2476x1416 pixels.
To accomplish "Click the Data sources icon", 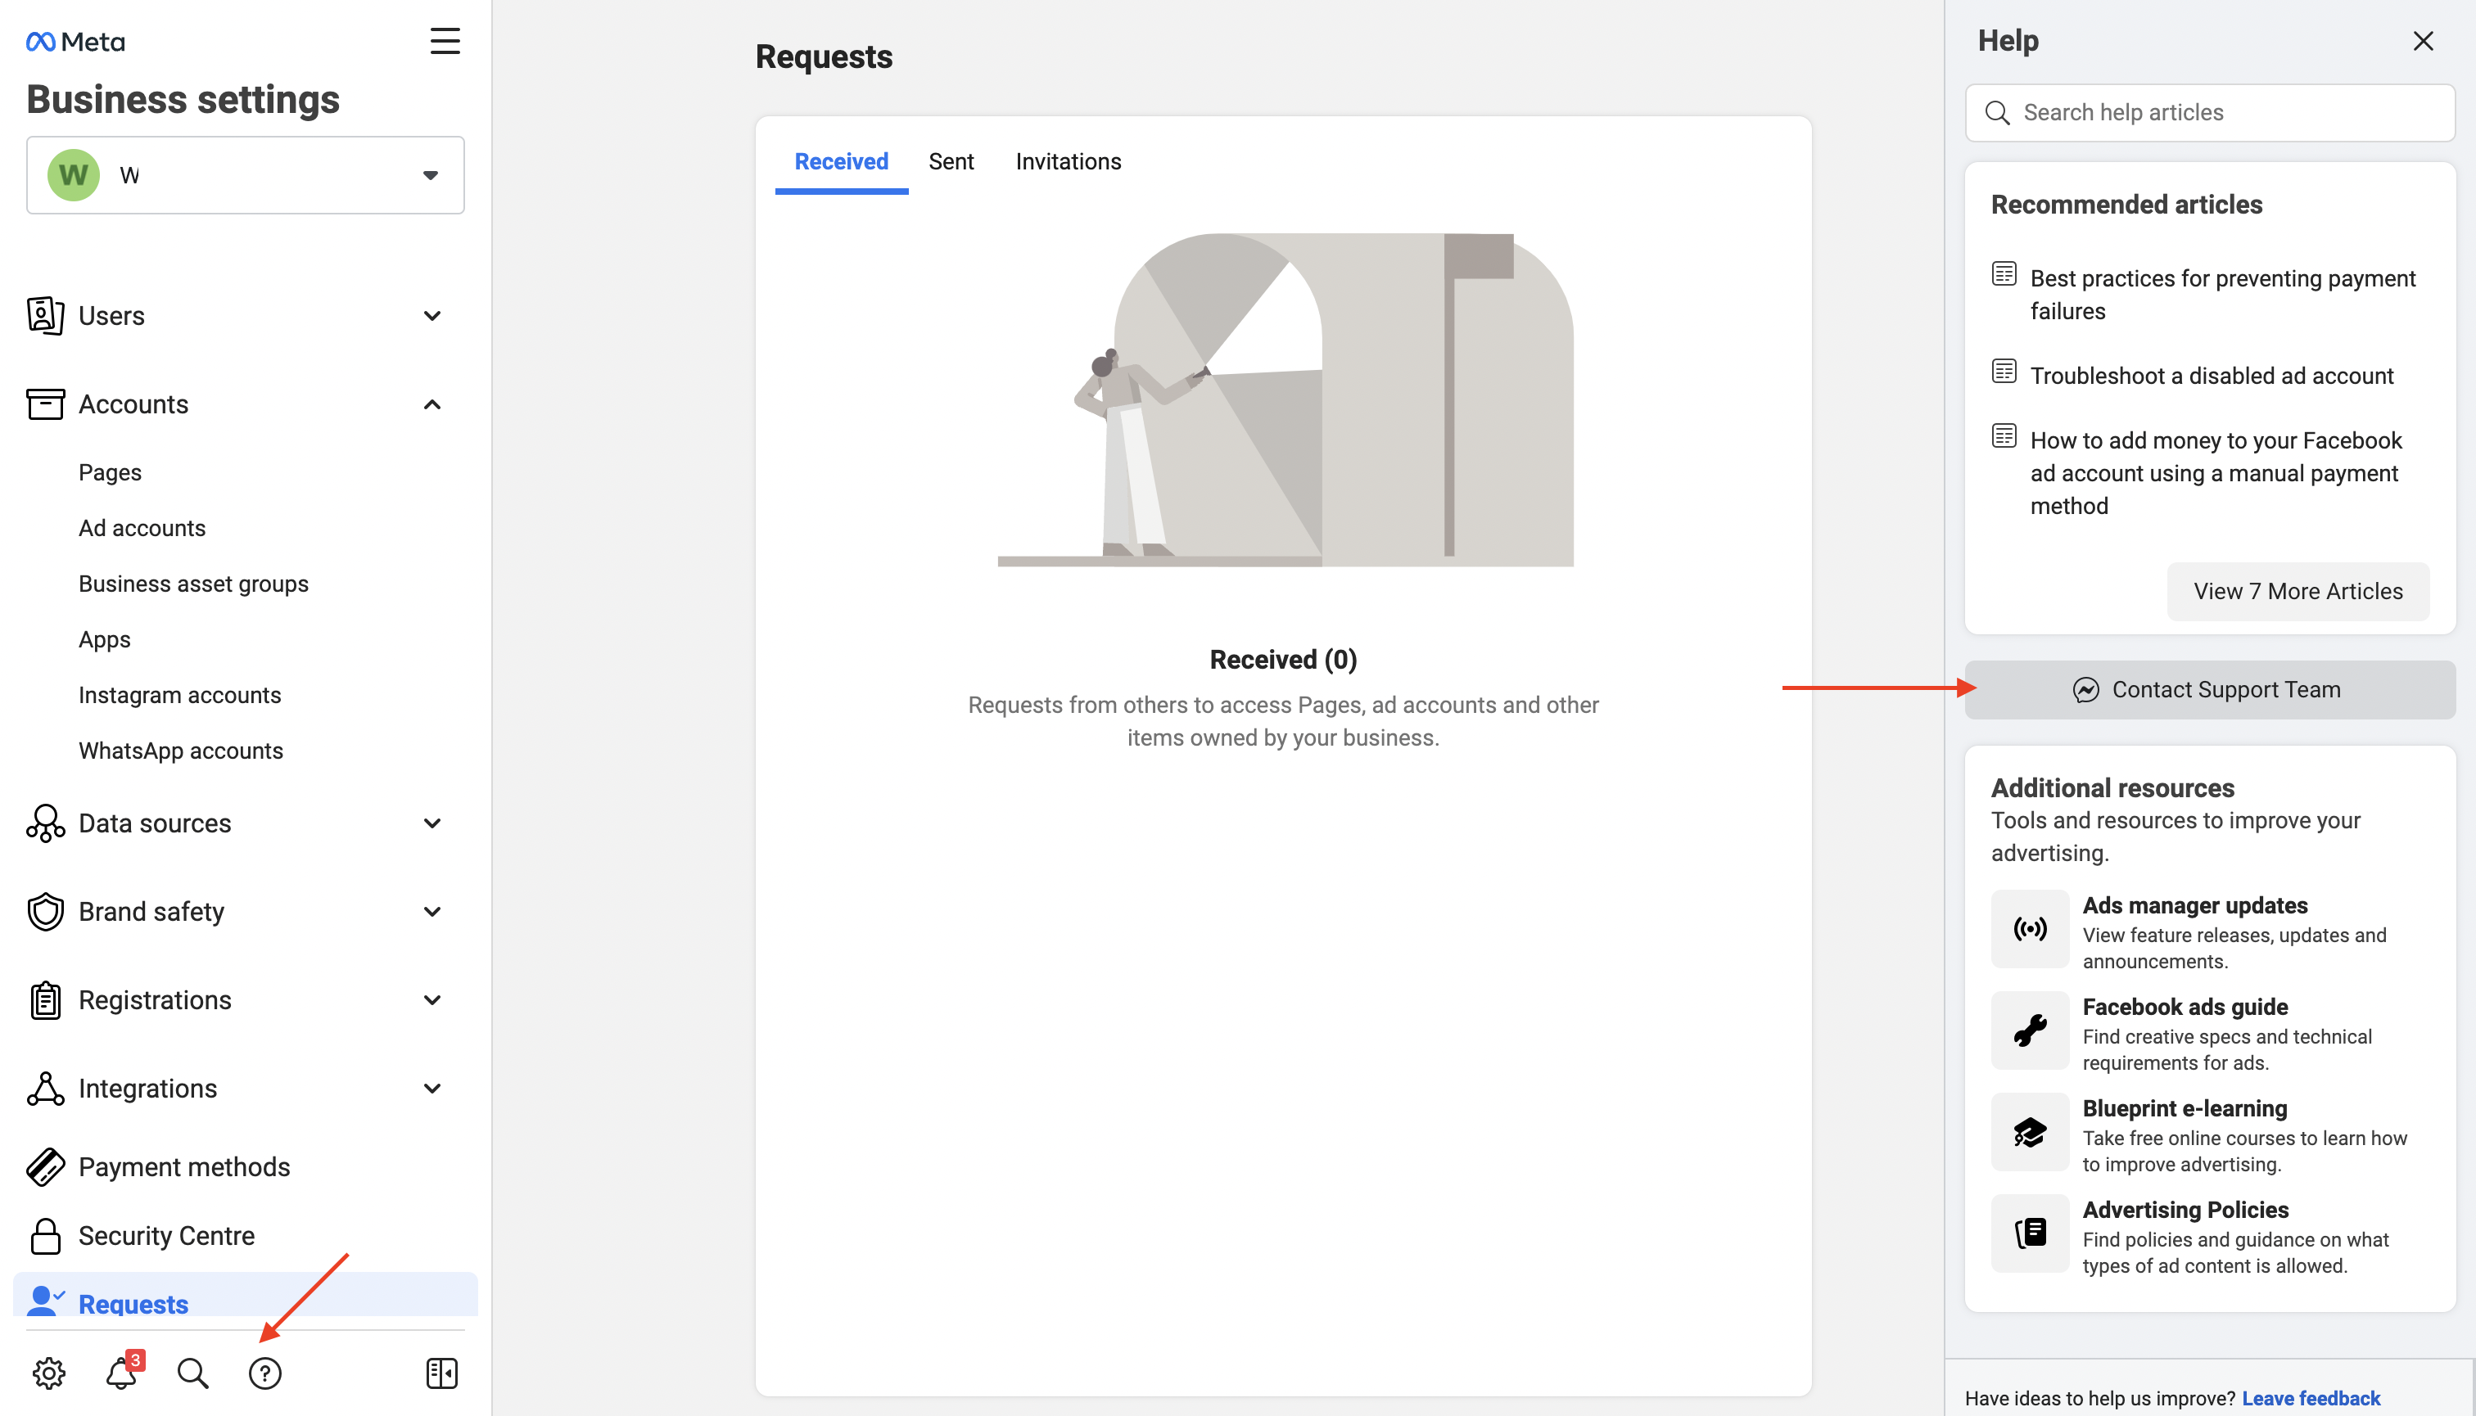I will tap(46, 823).
